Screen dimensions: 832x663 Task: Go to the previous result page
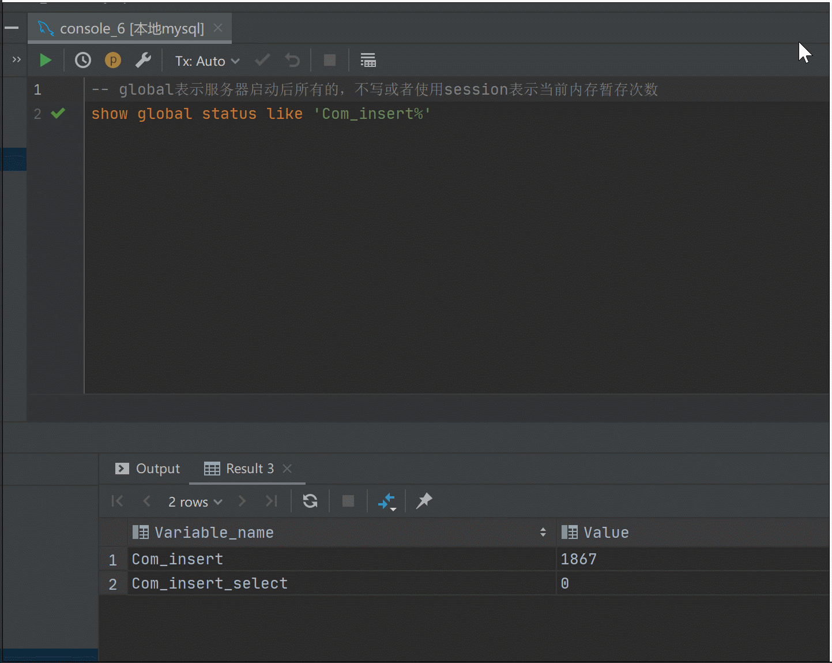(146, 501)
